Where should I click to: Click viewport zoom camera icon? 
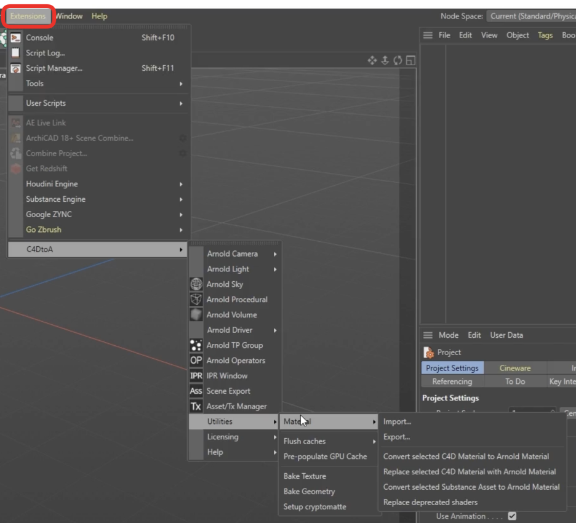coord(385,60)
